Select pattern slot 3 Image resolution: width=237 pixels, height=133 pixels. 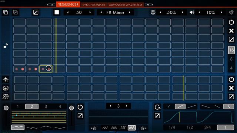46,106
